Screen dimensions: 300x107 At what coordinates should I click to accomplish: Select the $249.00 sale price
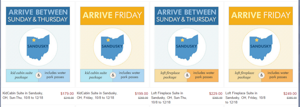290,94
